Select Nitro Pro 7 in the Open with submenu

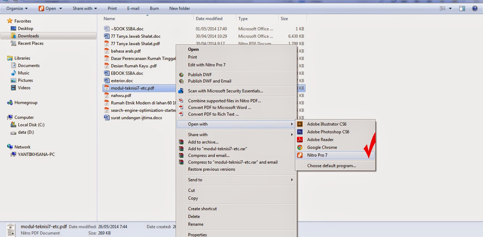point(318,155)
